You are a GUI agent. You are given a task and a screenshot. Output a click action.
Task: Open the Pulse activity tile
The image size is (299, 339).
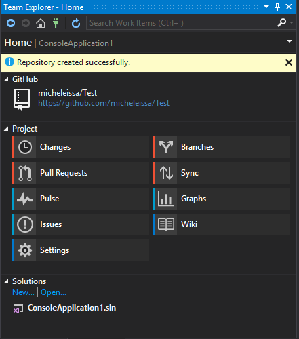pos(81,199)
